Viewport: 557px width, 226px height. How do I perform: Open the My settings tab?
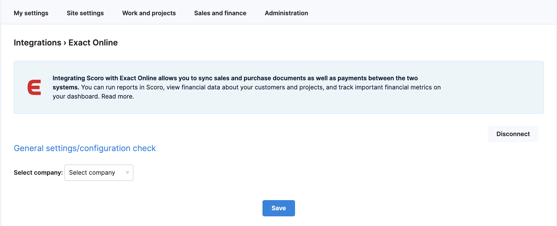click(31, 13)
